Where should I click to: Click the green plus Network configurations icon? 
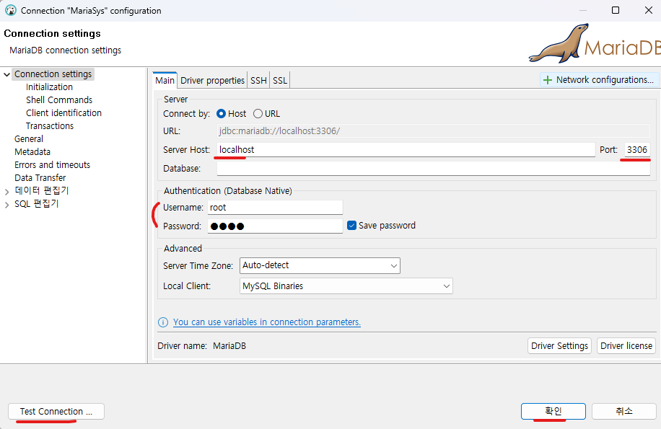[548, 80]
